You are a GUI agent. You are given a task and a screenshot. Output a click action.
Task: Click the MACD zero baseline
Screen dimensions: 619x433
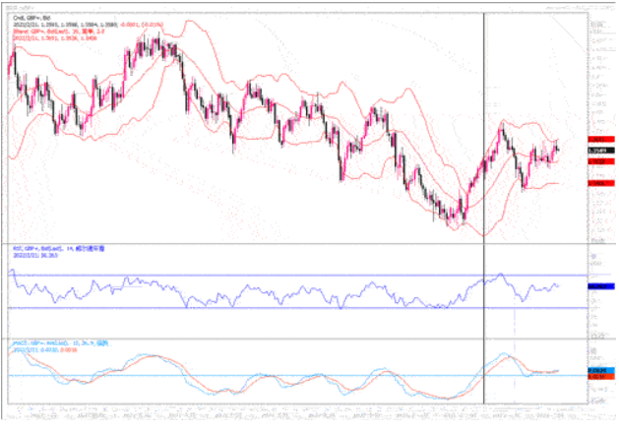[x=295, y=375]
